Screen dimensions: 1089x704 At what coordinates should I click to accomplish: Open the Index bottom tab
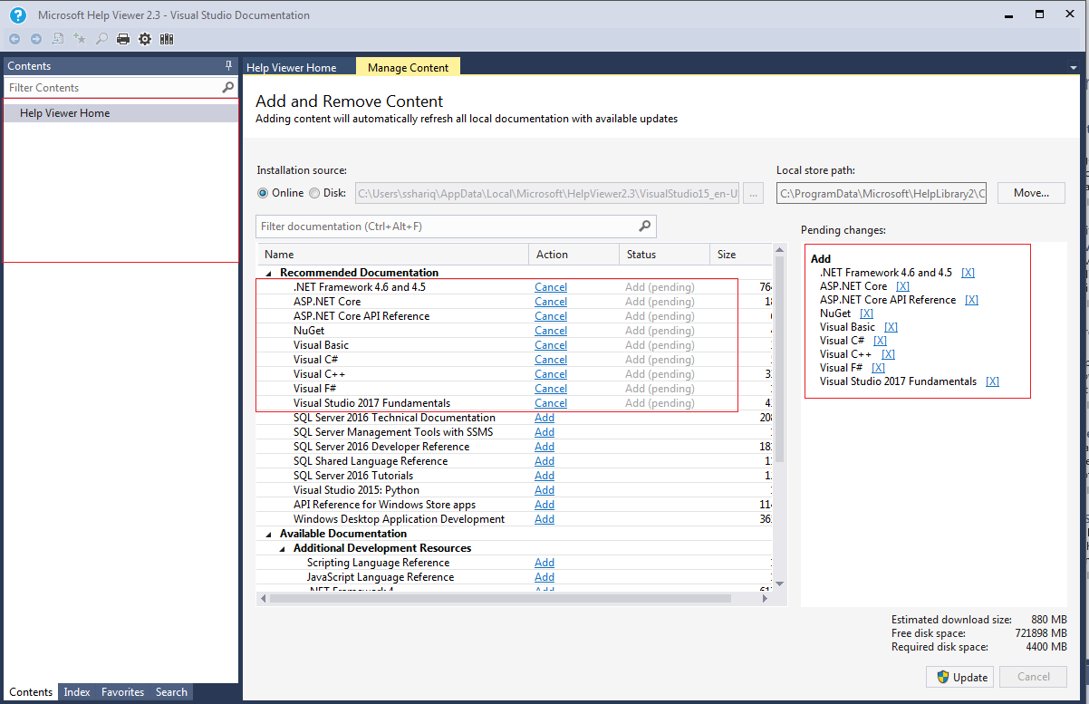tap(77, 692)
